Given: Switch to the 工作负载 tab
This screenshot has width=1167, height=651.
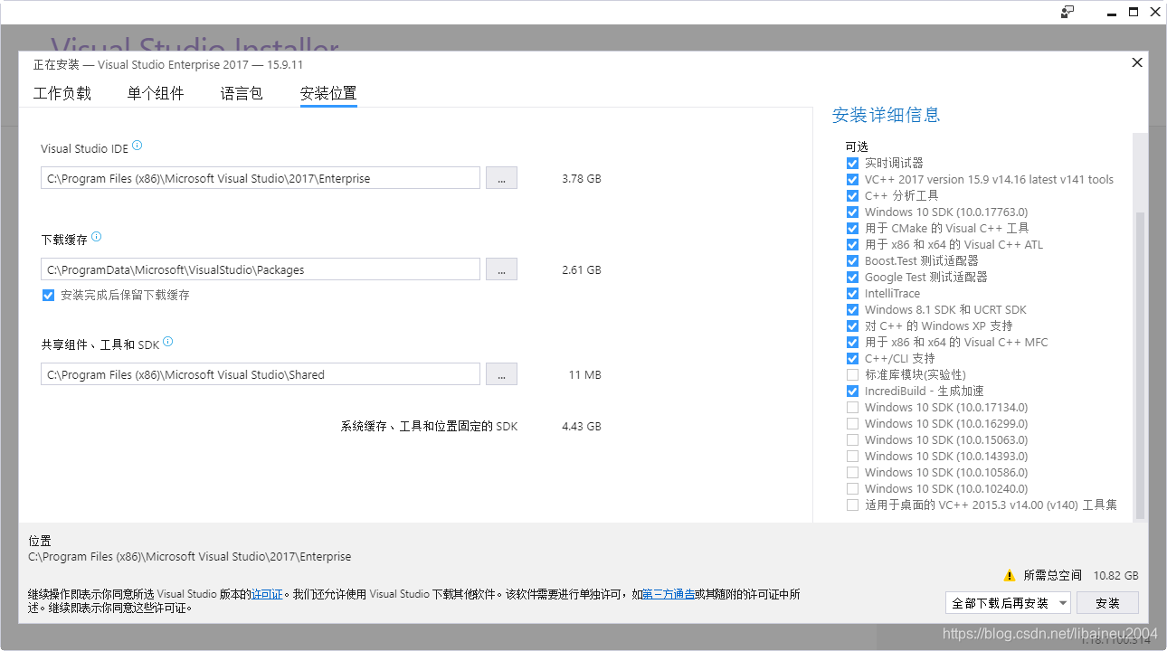Looking at the screenshot, I should tap(62, 93).
